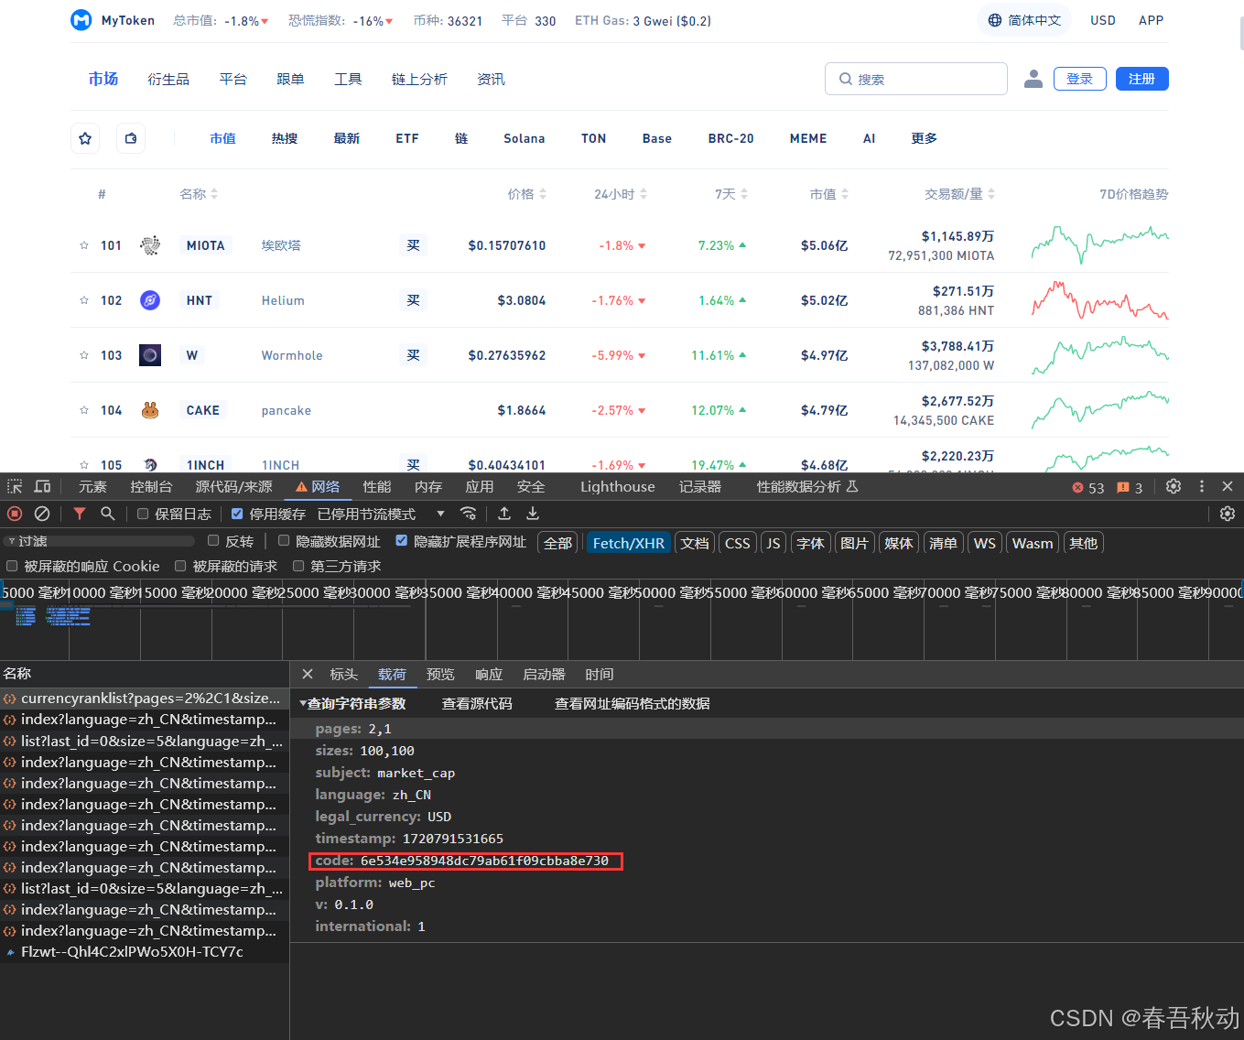Image resolution: width=1244 pixels, height=1040 pixels.
Task: Click the globe language icon
Action: tap(995, 20)
